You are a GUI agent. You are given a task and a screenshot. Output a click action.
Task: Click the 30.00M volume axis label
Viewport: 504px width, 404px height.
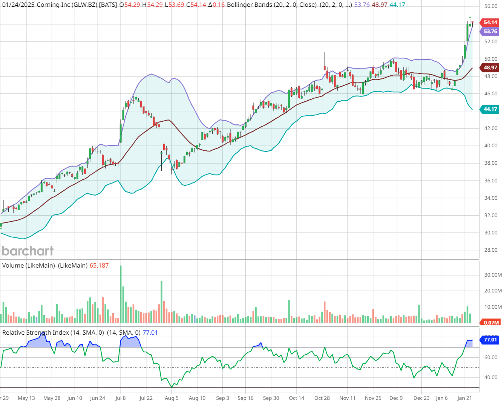(493, 275)
